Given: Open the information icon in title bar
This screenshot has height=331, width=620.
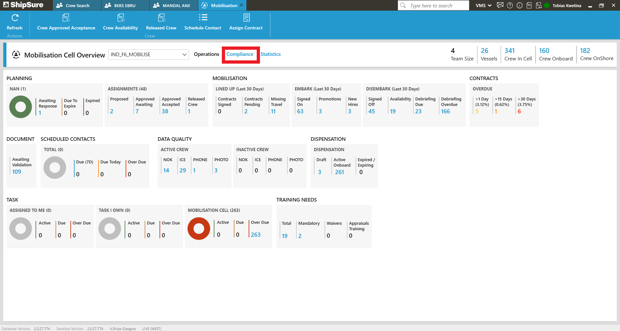Looking at the screenshot, I should coord(520,5).
